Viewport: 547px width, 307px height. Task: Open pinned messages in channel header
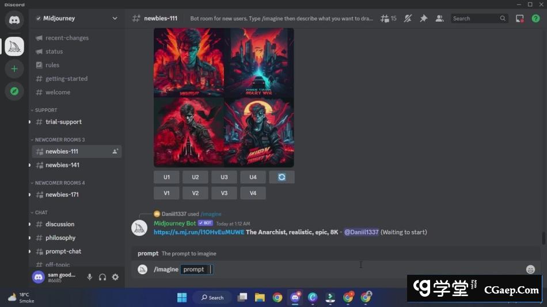coord(424,18)
